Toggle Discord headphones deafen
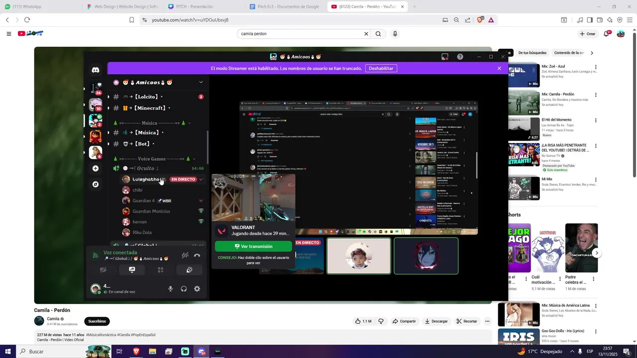This screenshot has width=637, height=358. click(x=184, y=289)
